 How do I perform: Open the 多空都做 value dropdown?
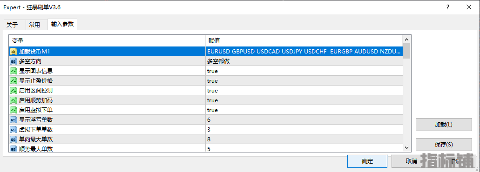pyautogui.click(x=304, y=61)
